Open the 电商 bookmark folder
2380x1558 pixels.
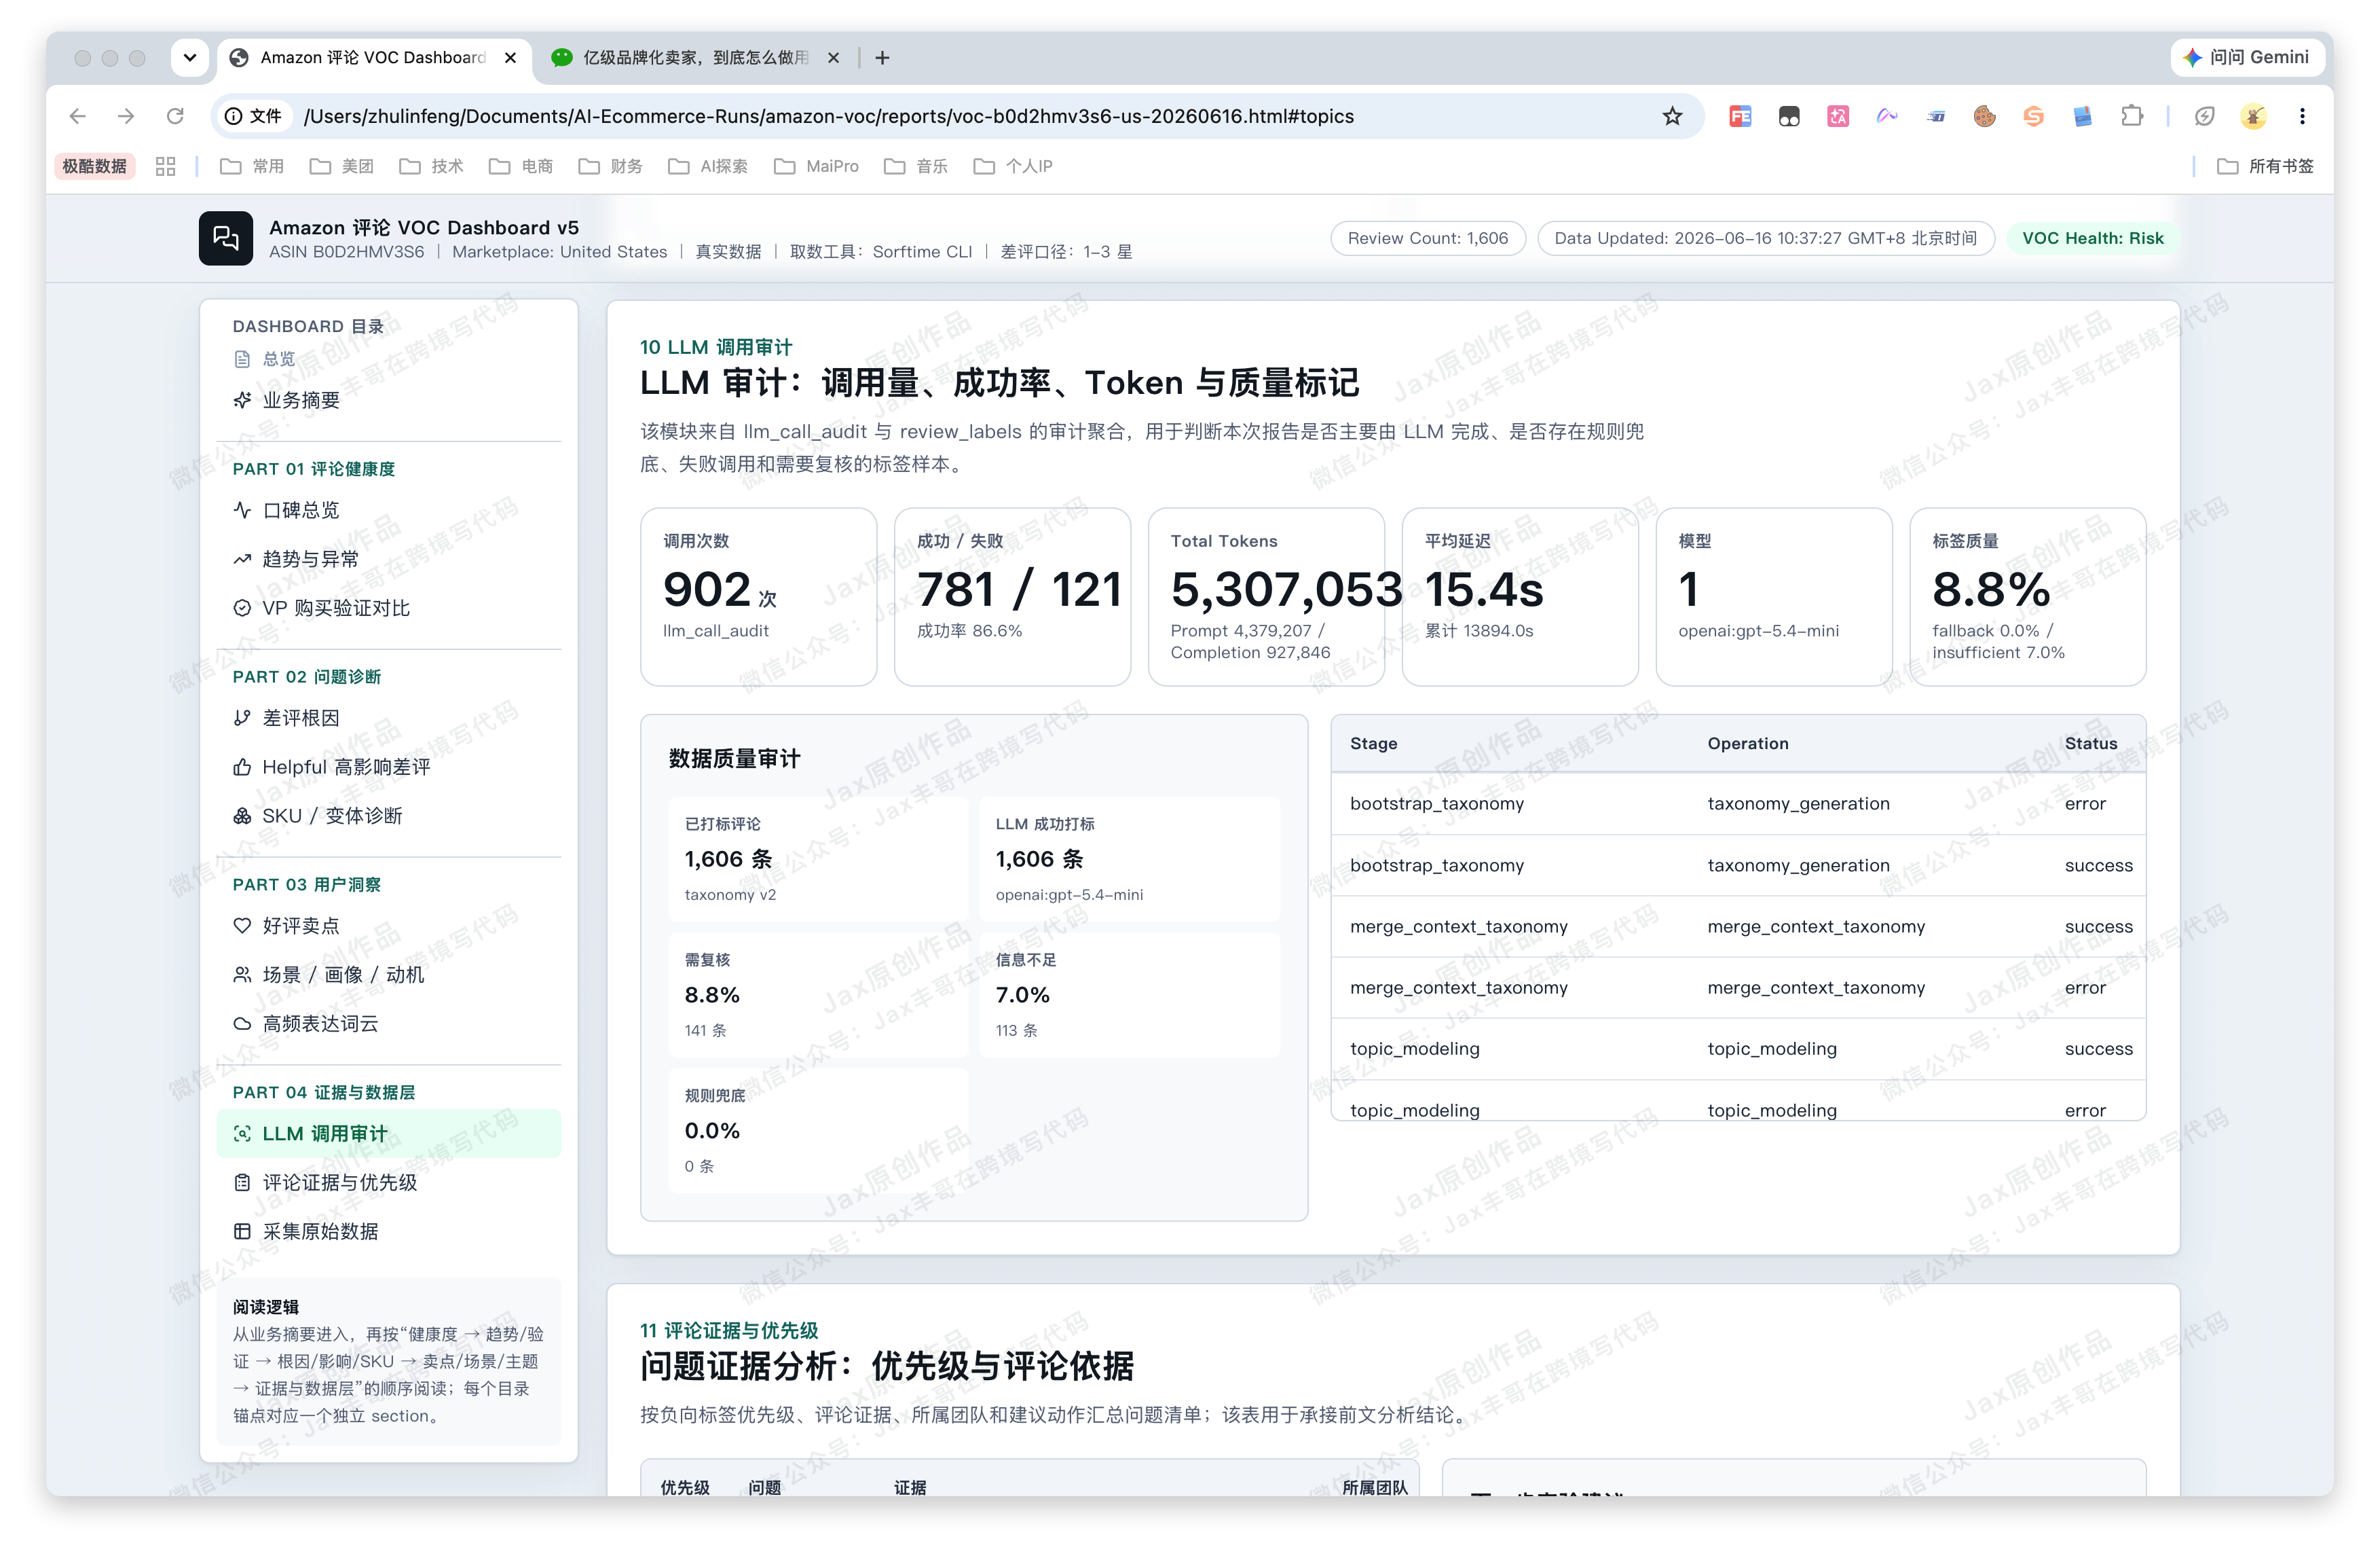click(521, 166)
